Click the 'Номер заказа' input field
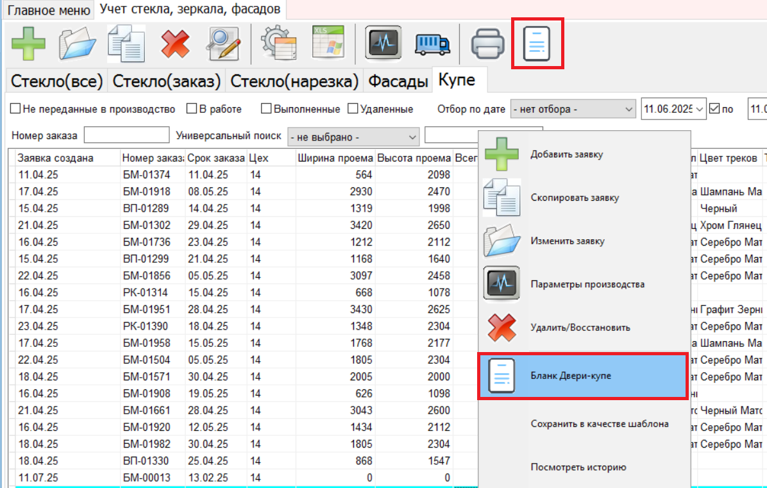This screenshot has height=488, width=767. (126, 135)
